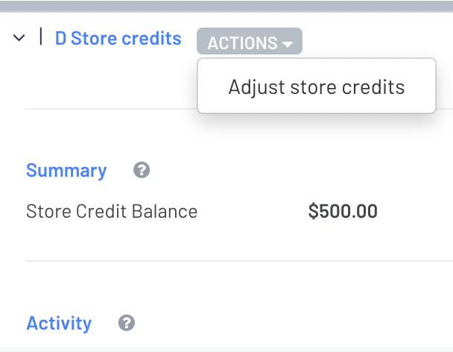
Task: Jump to the Summary heading
Action: pos(66,170)
